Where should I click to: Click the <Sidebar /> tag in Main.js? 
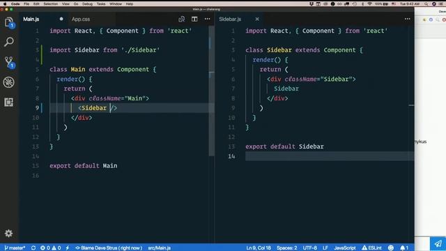click(98, 108)
